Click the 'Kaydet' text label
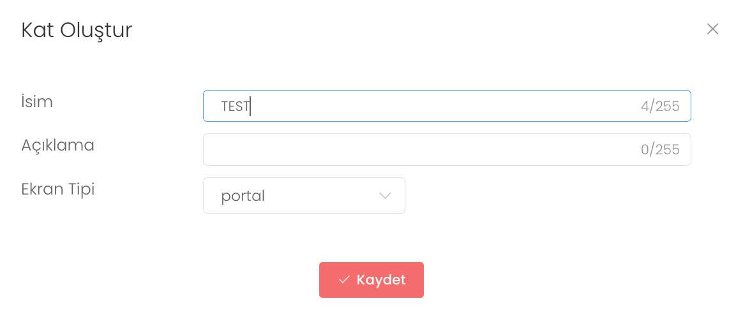This screenshot has height=324, width=743. (x=381, y=280)
